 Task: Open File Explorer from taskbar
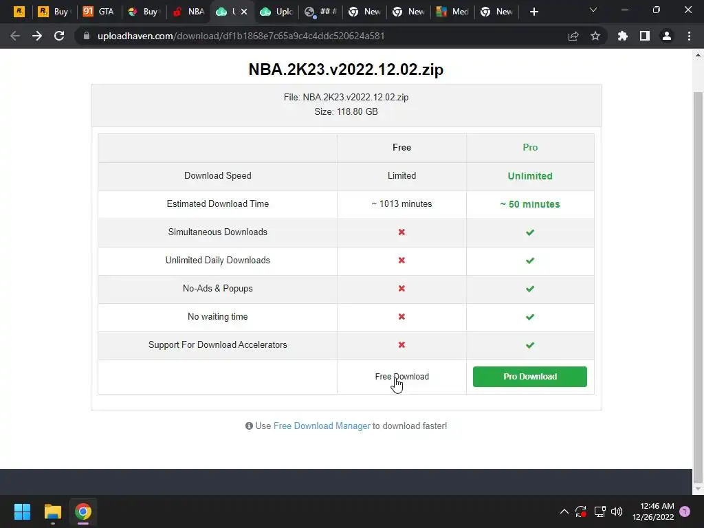52,511
